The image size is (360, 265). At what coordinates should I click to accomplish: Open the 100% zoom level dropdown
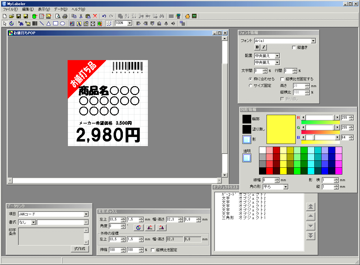(130, 23)
